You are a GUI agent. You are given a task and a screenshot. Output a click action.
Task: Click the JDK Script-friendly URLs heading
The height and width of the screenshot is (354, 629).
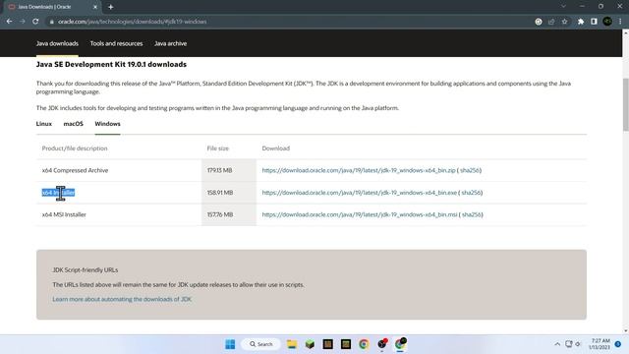click(x=86, y=270)
